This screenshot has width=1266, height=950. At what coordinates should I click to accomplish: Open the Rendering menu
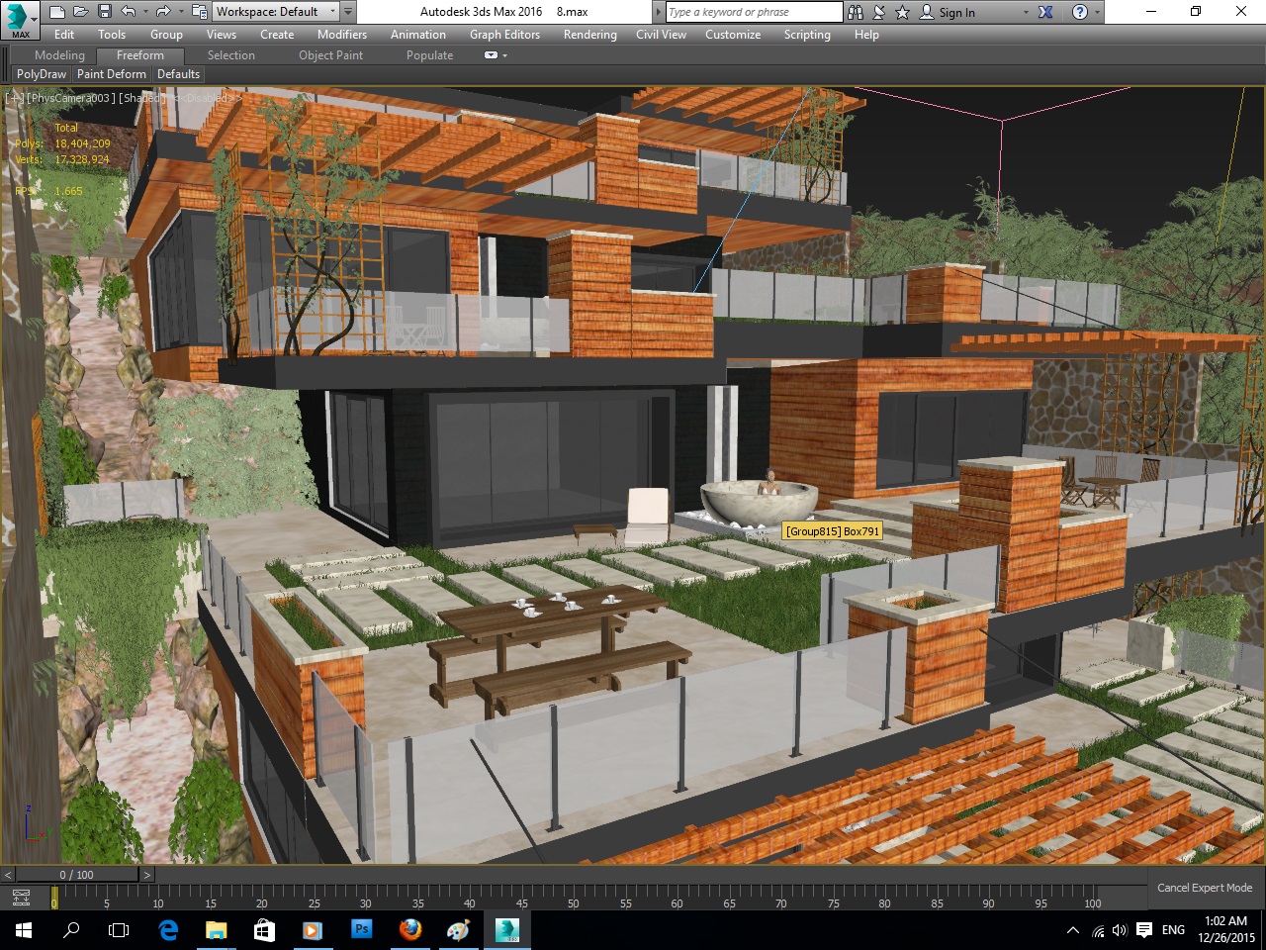click(x=589, y=35)
